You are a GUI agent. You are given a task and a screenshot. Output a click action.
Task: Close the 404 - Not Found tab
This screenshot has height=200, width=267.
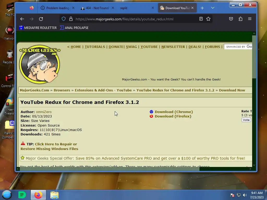click(113, 8)
